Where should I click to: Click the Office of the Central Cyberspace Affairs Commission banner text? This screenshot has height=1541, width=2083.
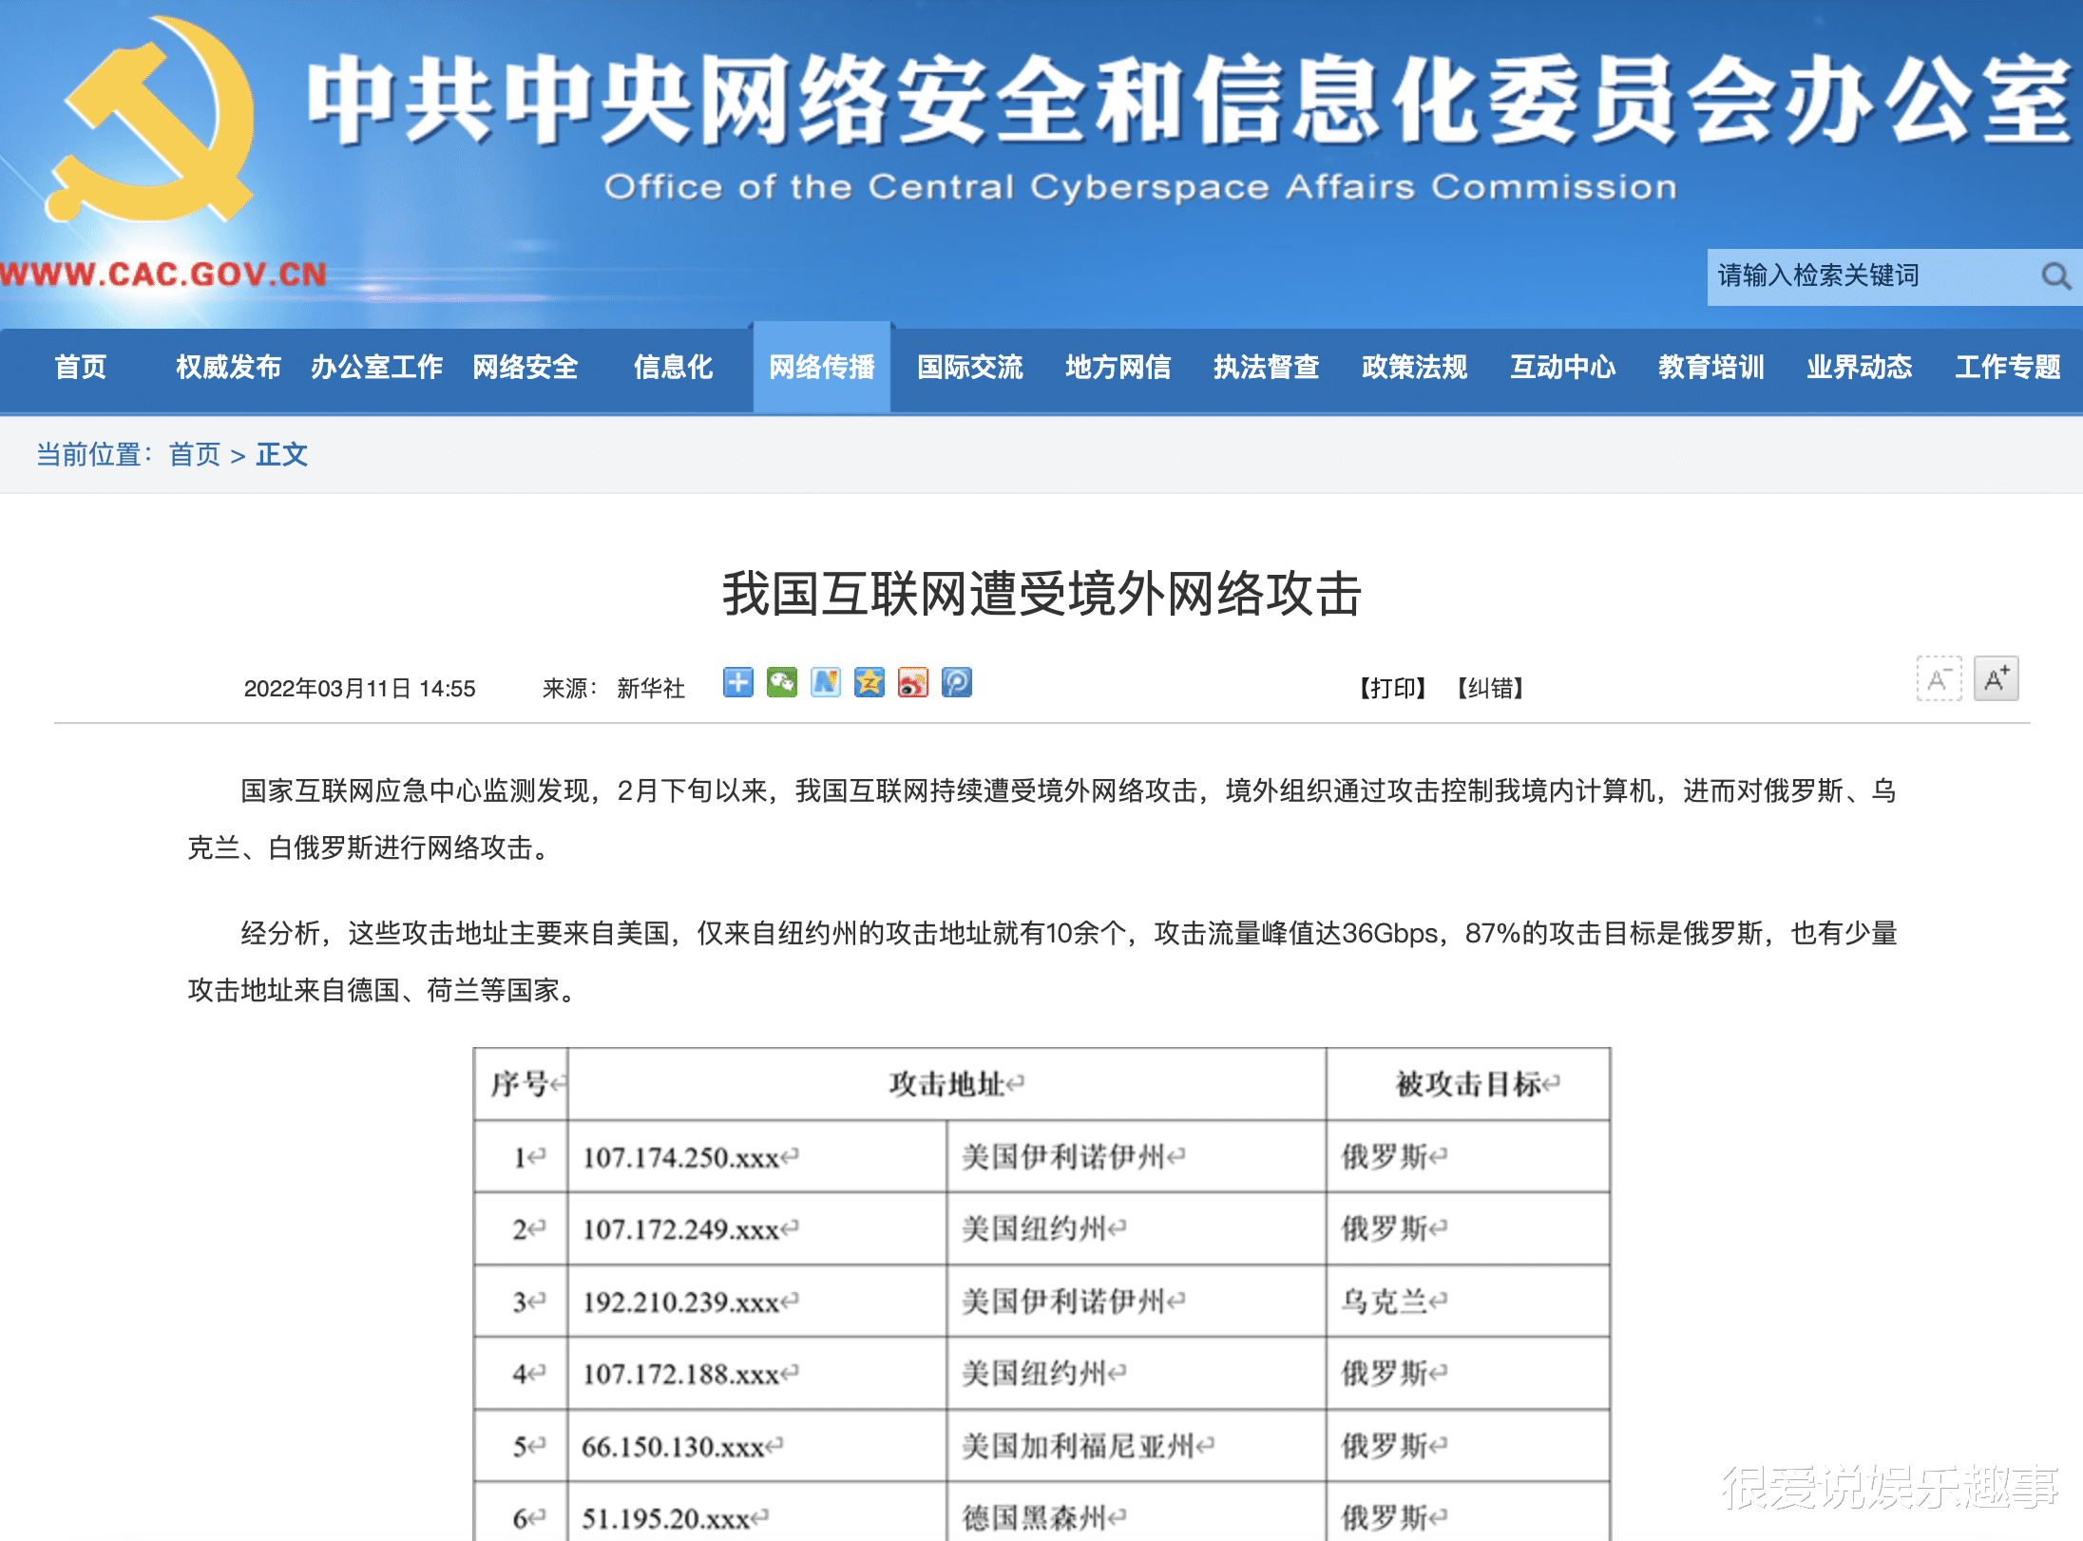(x=1140, y=187)
